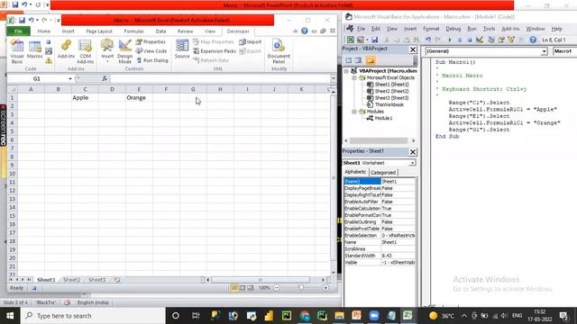Viewport: 577px width, 324px height.
Task: Select cell C1 containing Apple
Action: click(x=85, y=98)
